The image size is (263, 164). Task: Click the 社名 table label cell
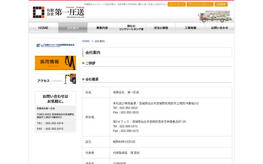pos(96,92)
